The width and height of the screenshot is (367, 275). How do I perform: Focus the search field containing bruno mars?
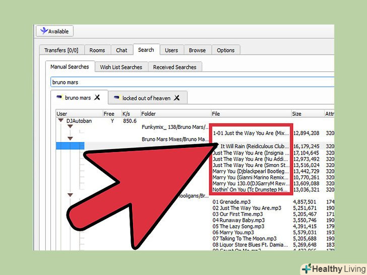pyautogui.click(x=193, y=82)
